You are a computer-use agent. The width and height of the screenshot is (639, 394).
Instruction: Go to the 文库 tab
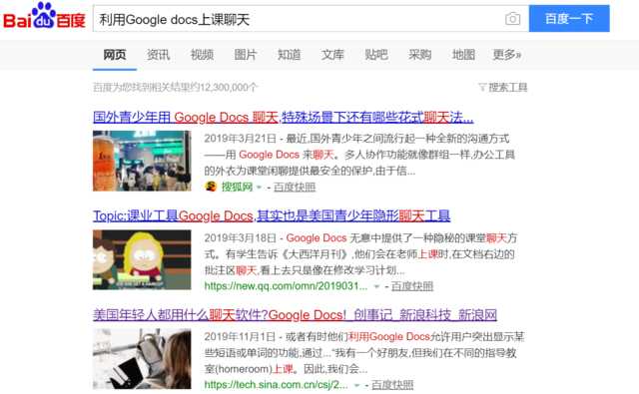[332, 55]
